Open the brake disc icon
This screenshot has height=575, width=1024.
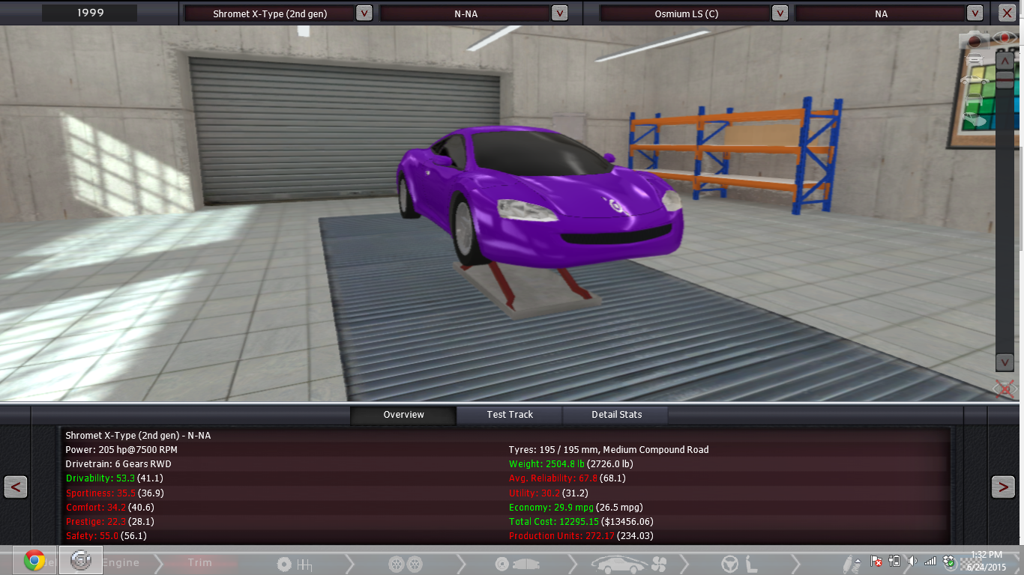point(516,564)
